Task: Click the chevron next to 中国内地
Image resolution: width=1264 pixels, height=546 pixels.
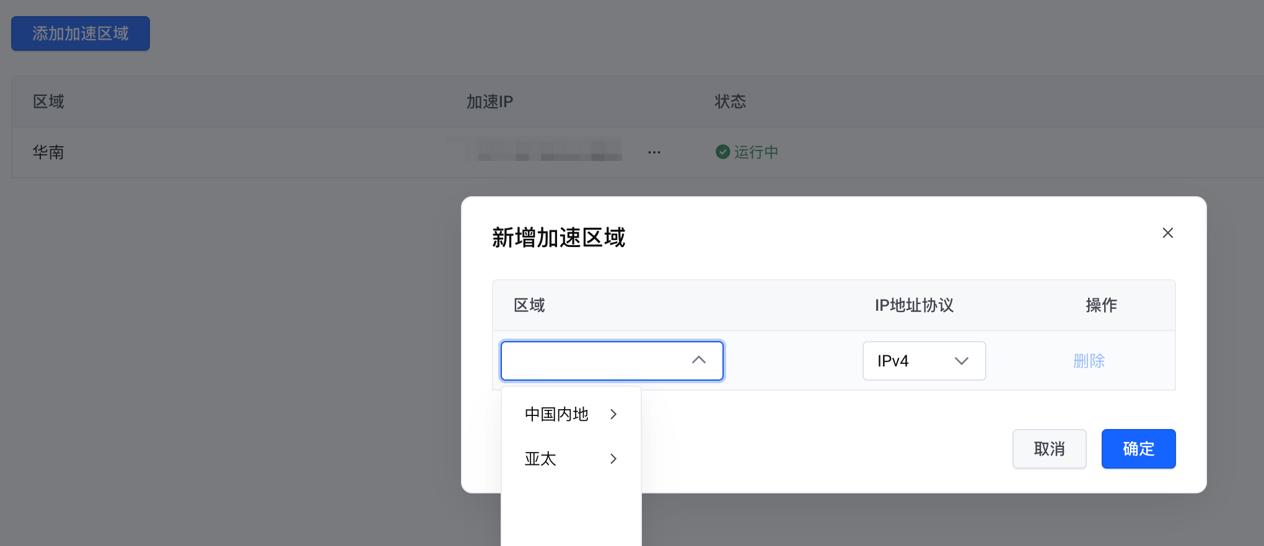Action: (x=613, y=414)
